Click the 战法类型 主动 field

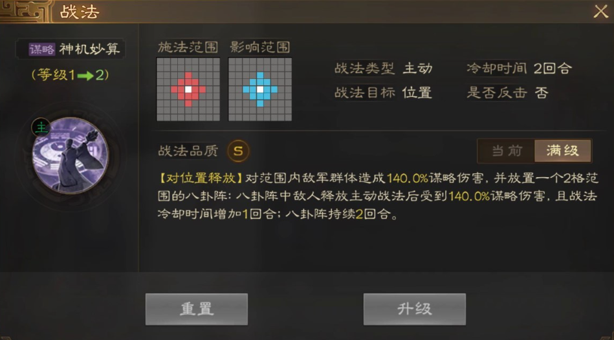coord(384,69)
